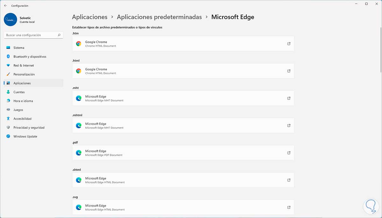Change the default app for .shtml

pyautogui.click(x=183, y=180)
